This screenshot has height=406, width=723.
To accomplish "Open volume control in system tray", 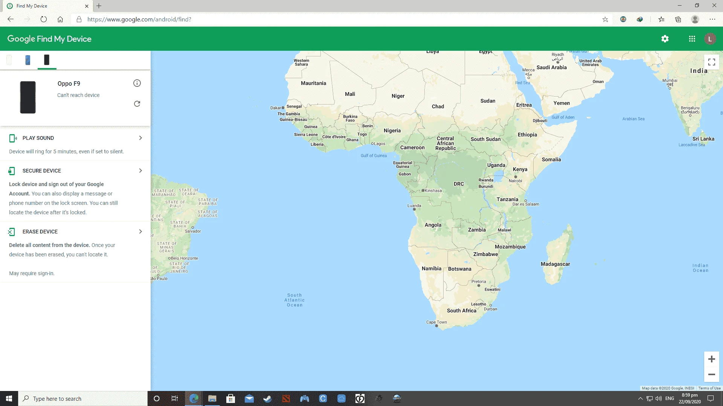I will coord(659,398).
